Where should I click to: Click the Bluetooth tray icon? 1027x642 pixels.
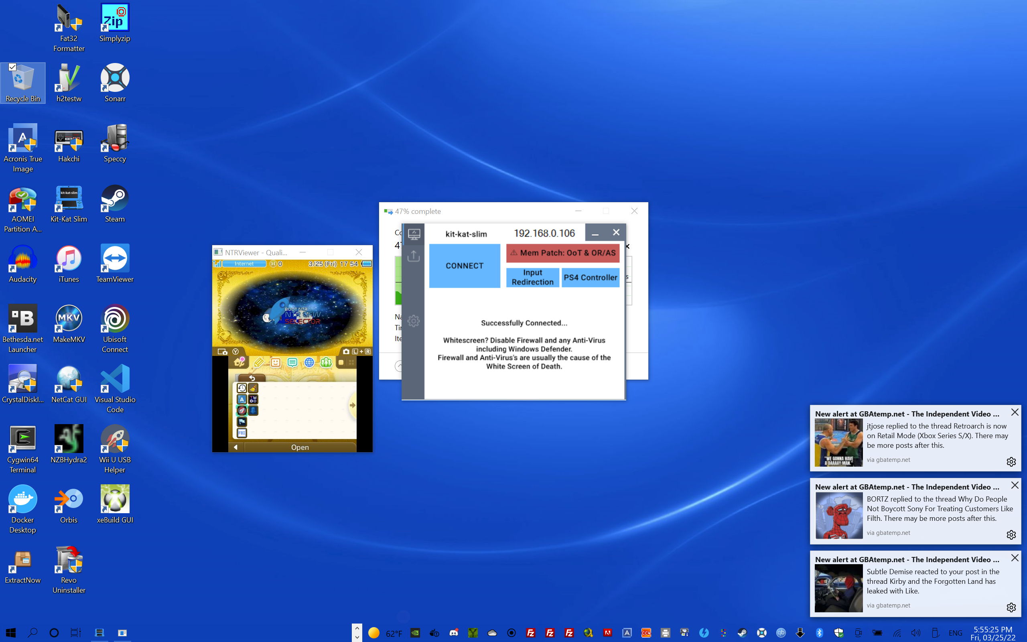(819, 633)
